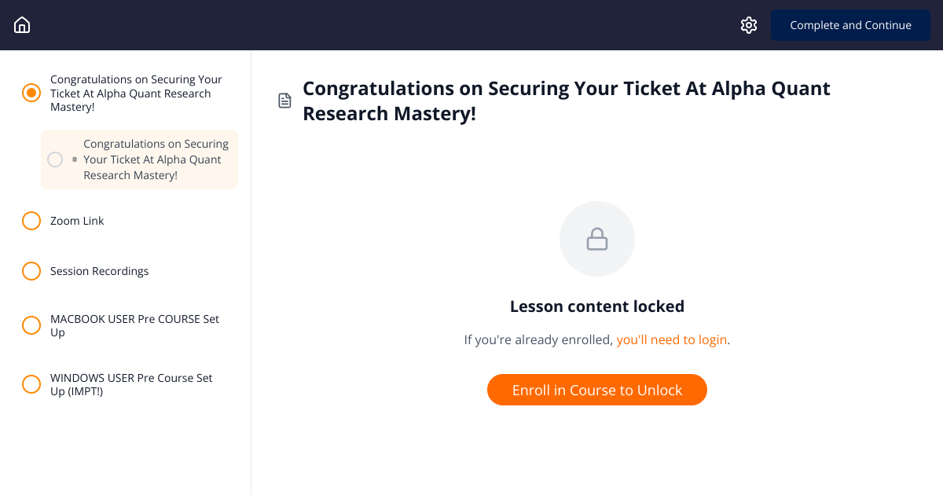943x495 pixels.
Task: Click the home icon in the top bar
Action: point(22,24)
